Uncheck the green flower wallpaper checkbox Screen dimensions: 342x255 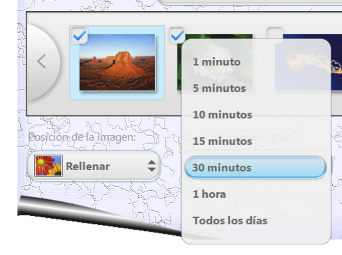point(177,36)
